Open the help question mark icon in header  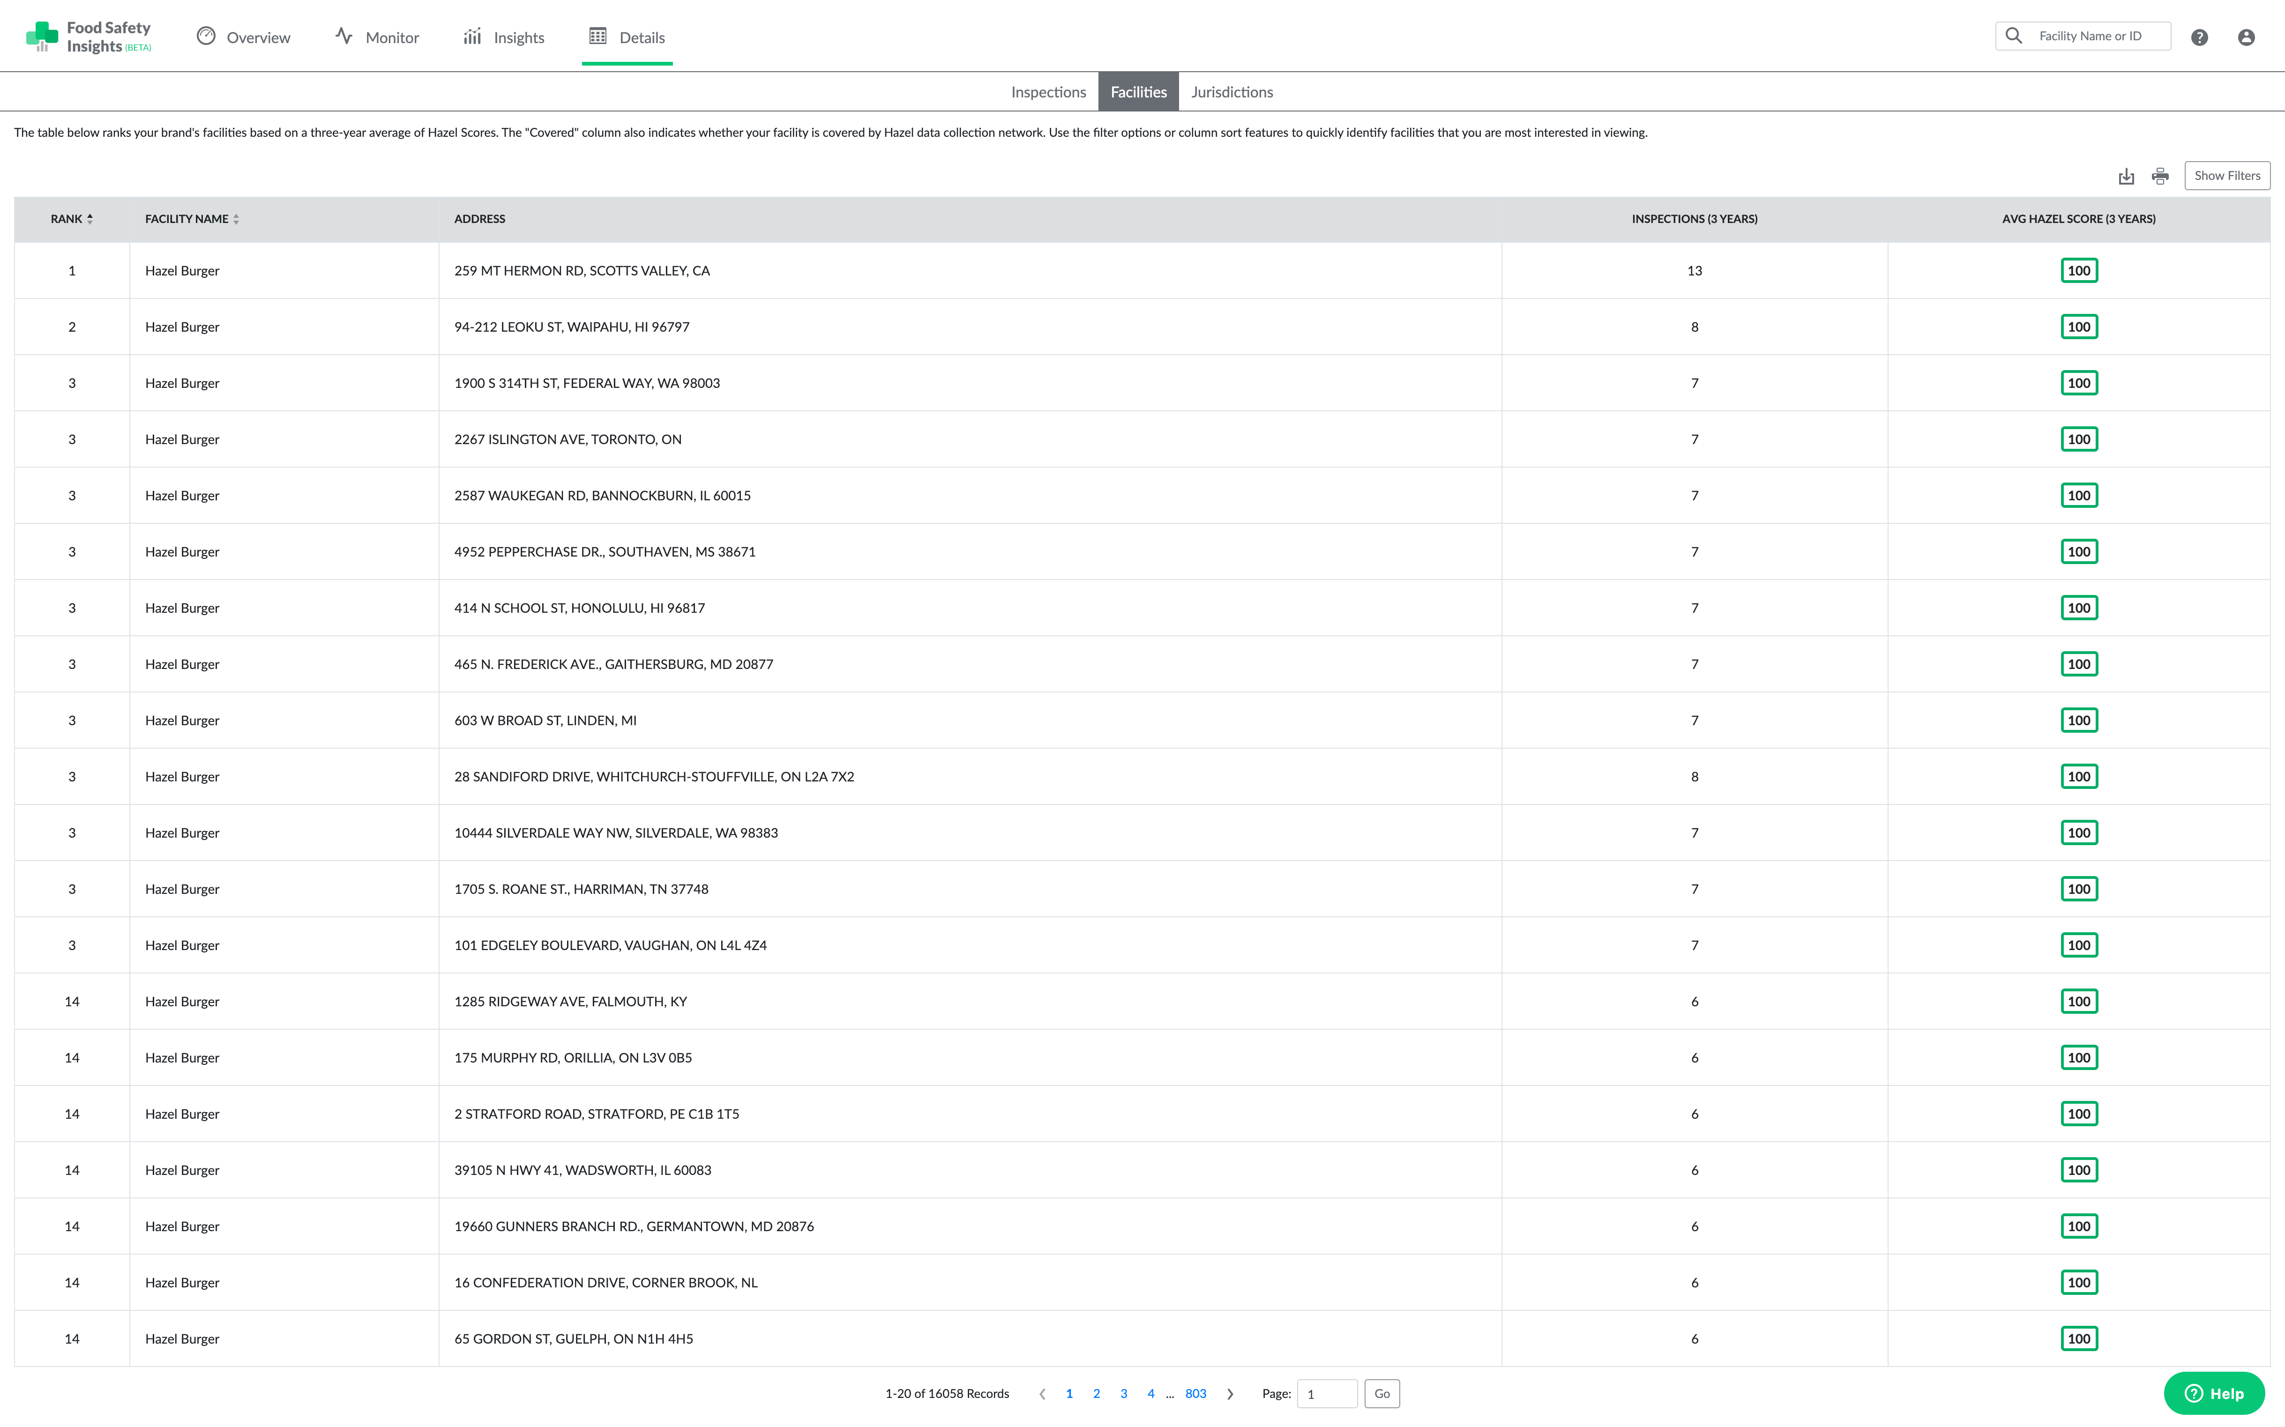tap(2199, 38)
